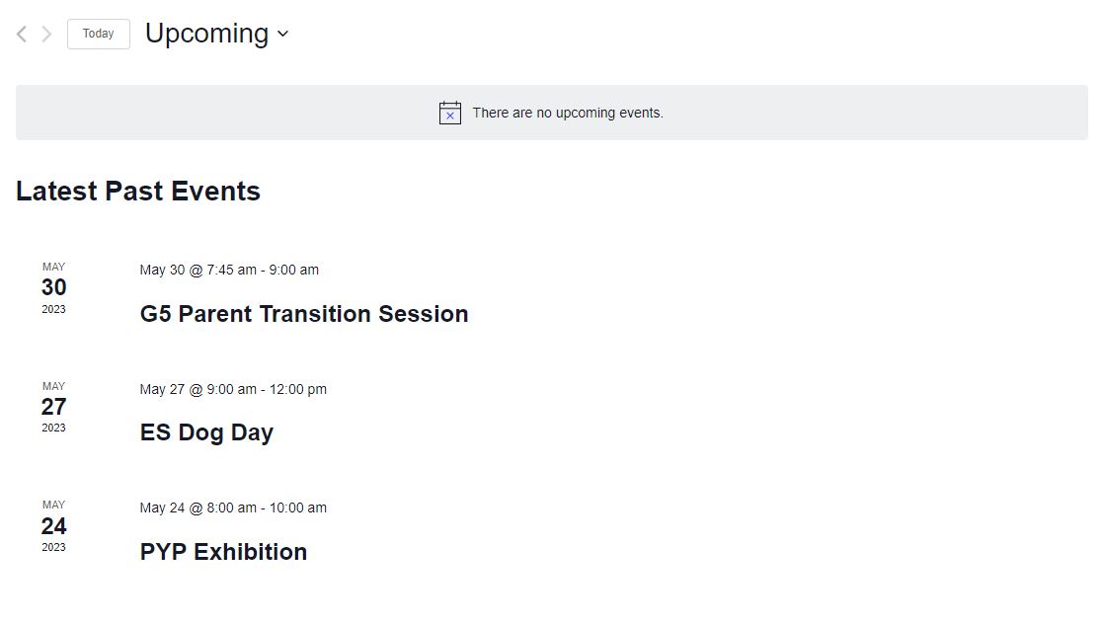Select the 'There are no upcoming events' message
The height and width of the screenshot is (625, 1104).
tap(568, 113)
